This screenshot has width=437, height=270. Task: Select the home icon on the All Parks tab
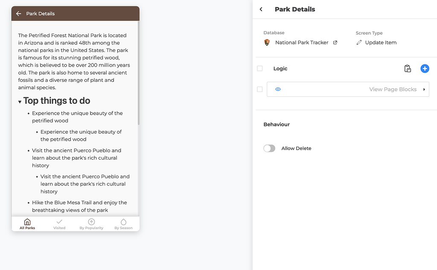coord(27,222)
